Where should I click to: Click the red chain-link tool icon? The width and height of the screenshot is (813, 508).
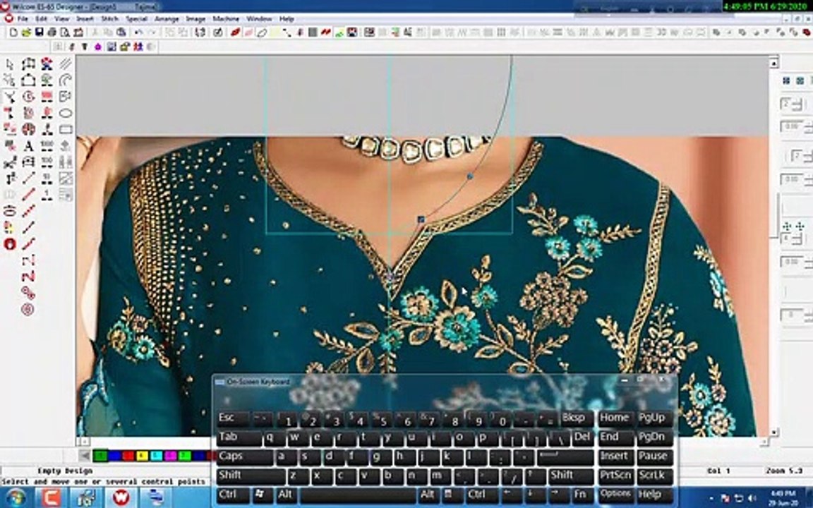[28, 293]
